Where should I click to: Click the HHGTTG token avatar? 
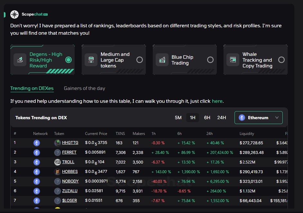pyautogui.click(x=58, y=143)
